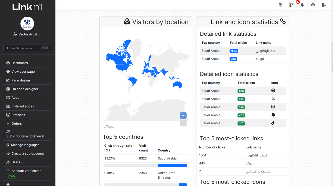Zoom out the map with minus button

coord(183,123)
